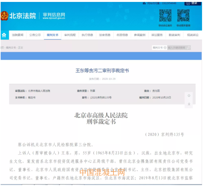Click the home icon in navigation bar
Viewport: 203px width, 186px height.
coord(4,35)
